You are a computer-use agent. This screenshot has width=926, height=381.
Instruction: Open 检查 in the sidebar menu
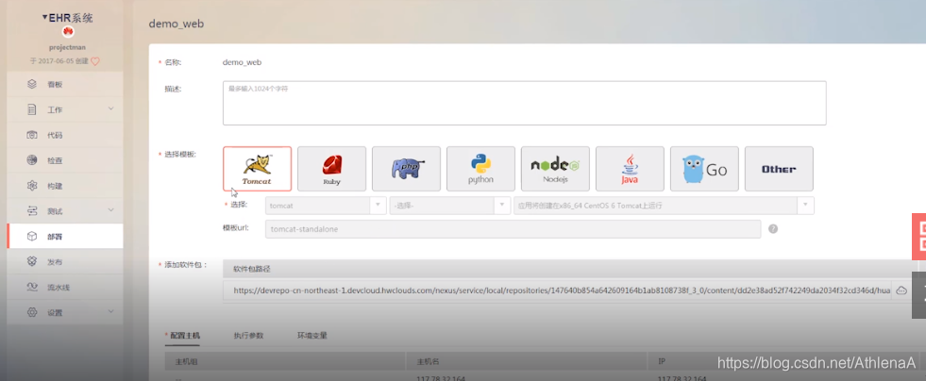coord(65,160)
